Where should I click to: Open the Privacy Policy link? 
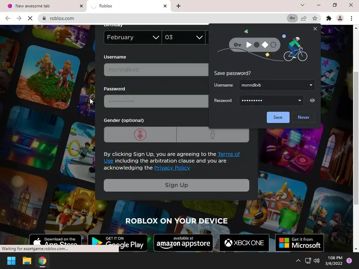coord(172,168)
